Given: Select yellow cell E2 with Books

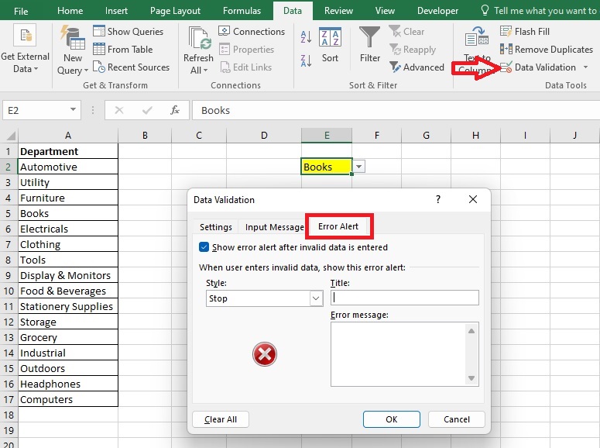Looking at the screenshot, I should 327,167.
